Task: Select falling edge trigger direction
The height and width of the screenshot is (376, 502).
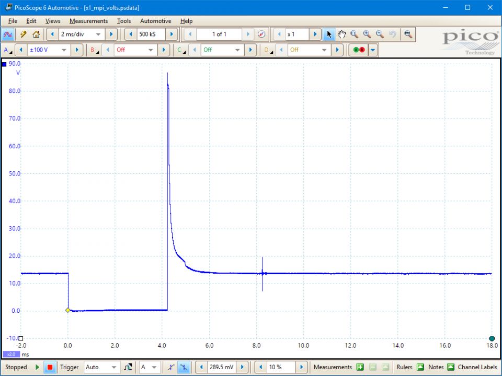Action: click(184, 367)
